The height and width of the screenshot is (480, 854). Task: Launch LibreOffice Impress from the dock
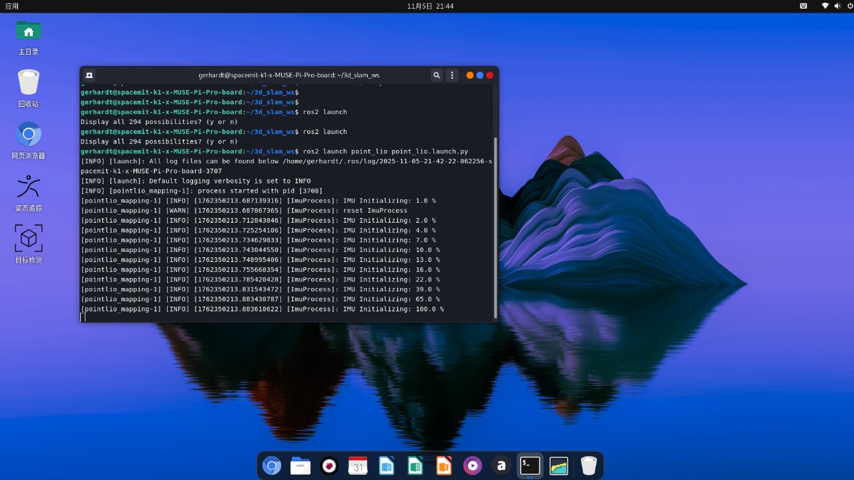point(444,465)
